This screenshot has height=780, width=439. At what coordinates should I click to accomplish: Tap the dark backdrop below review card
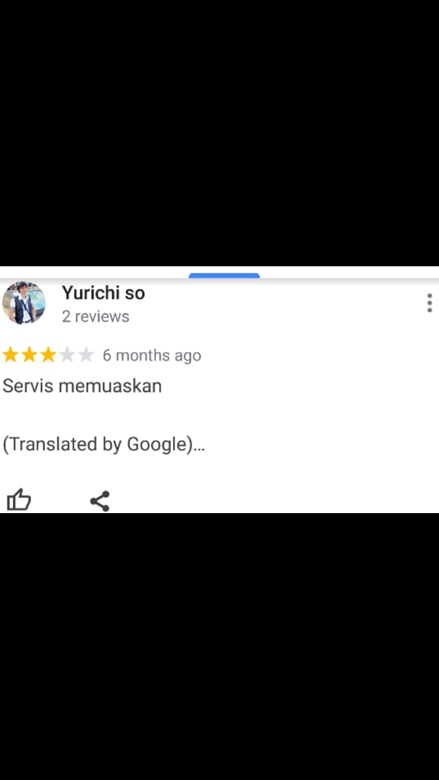pyautogui.click(x=220, y=646)
